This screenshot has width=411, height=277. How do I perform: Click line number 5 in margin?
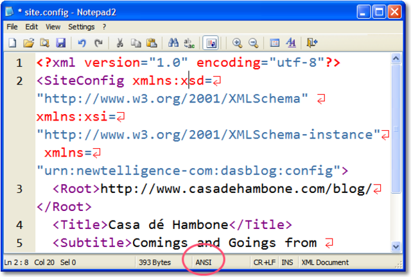point(19,243)
